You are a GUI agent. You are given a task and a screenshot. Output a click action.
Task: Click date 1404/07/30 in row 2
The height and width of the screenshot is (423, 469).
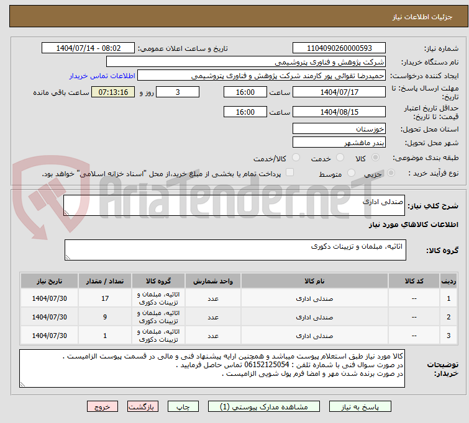(49, 317)
